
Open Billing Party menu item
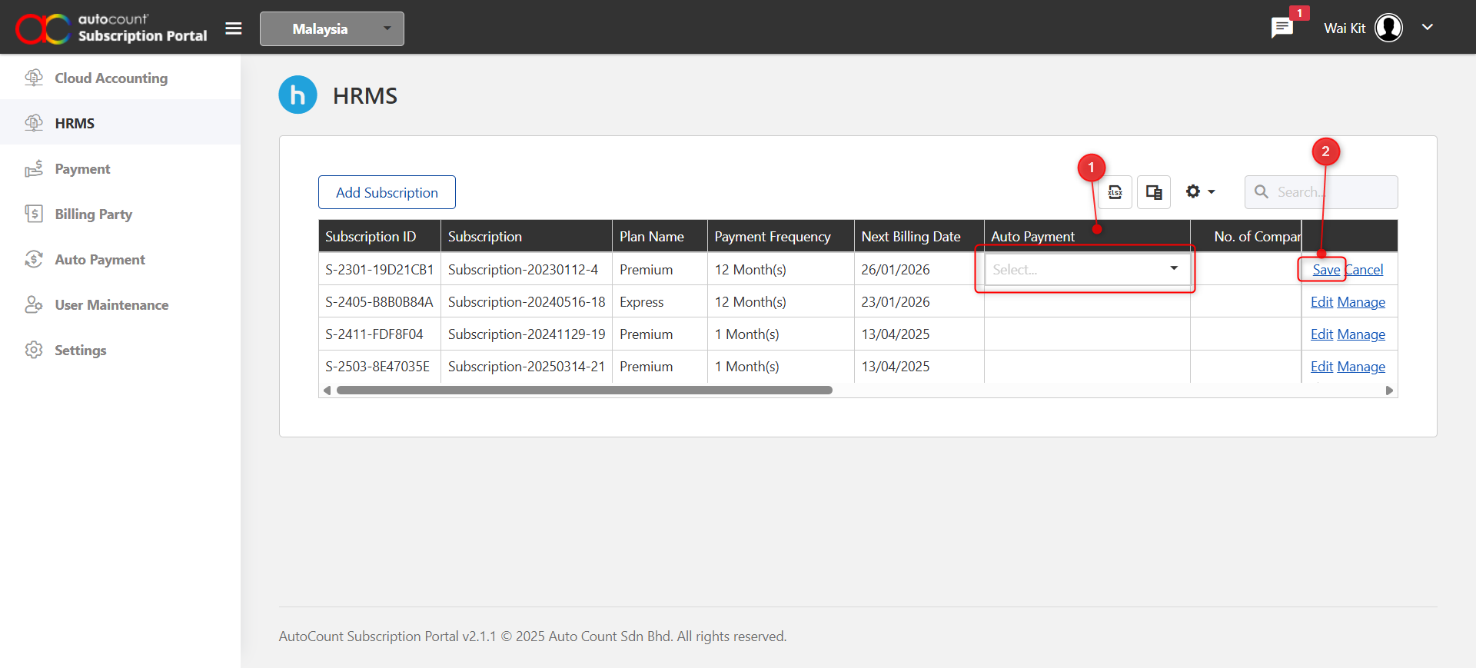click(x=120, y=214)
